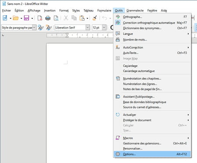This screenshot has height=163, width=197.
Task: Click the Export as PDF icon
Action: tap(40, 18)
